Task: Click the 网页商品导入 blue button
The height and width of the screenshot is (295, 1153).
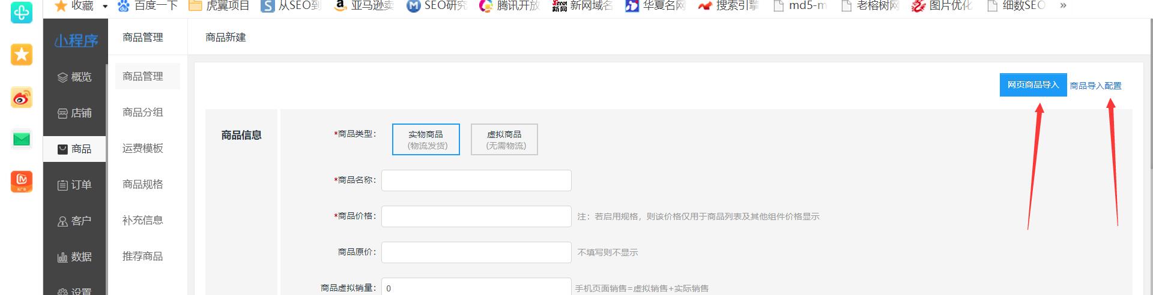Action: [1033, 85]
